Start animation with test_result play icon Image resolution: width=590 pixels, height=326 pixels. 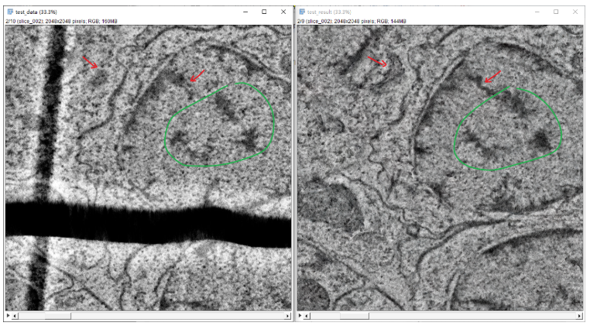(x=300, y=316)
